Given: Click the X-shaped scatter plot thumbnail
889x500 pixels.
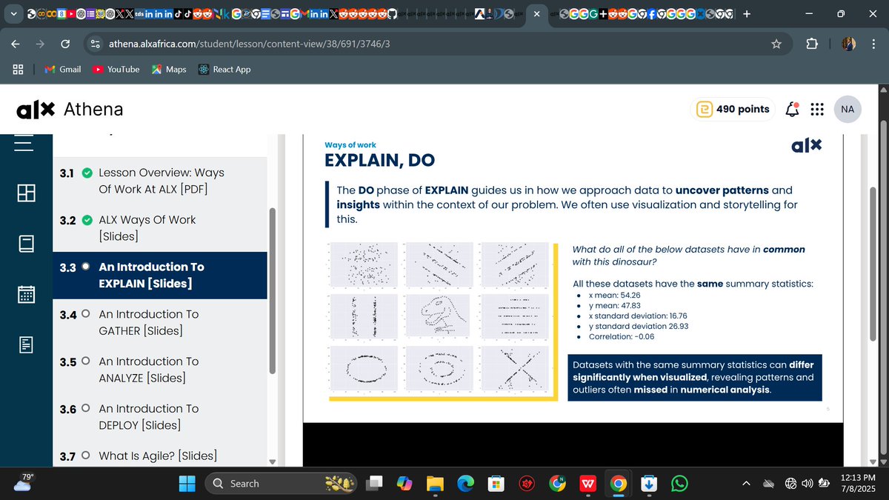Looking at the screenshot, I should pyautogui.click(x=514, y=368).
